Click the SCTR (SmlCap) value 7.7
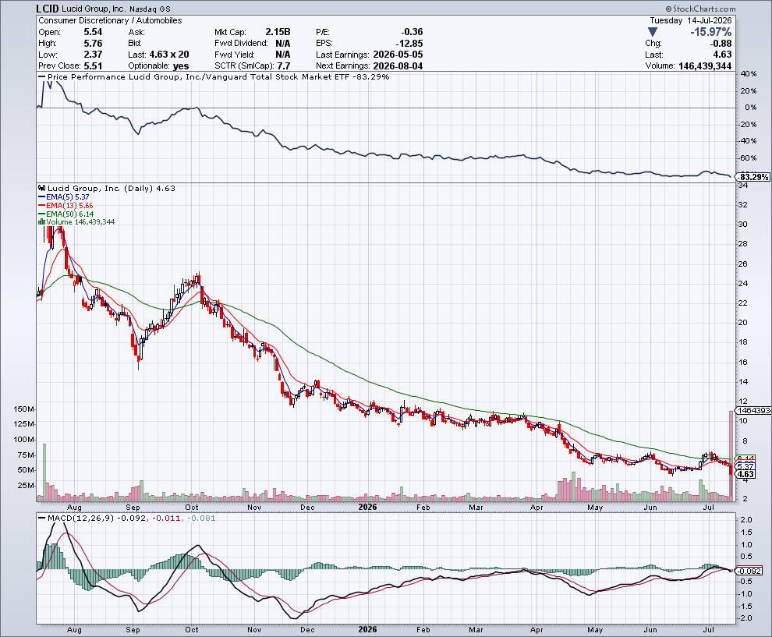Image resolution: width=772 pixels, height=637 pixels. [x=284, y=65]
